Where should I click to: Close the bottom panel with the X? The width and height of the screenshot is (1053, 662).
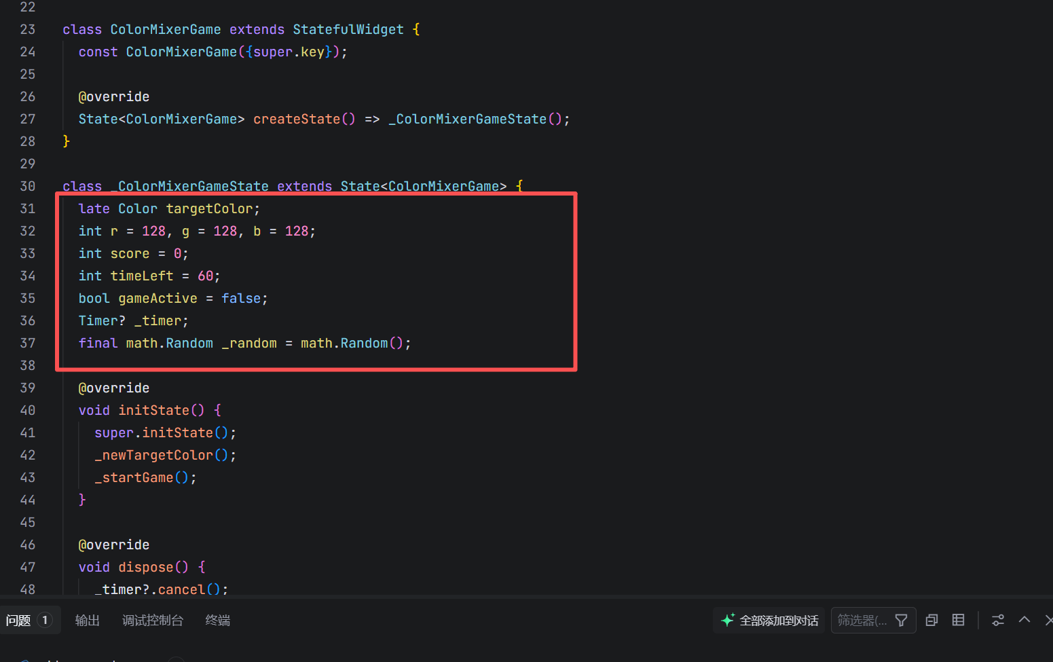(1049, 620)
